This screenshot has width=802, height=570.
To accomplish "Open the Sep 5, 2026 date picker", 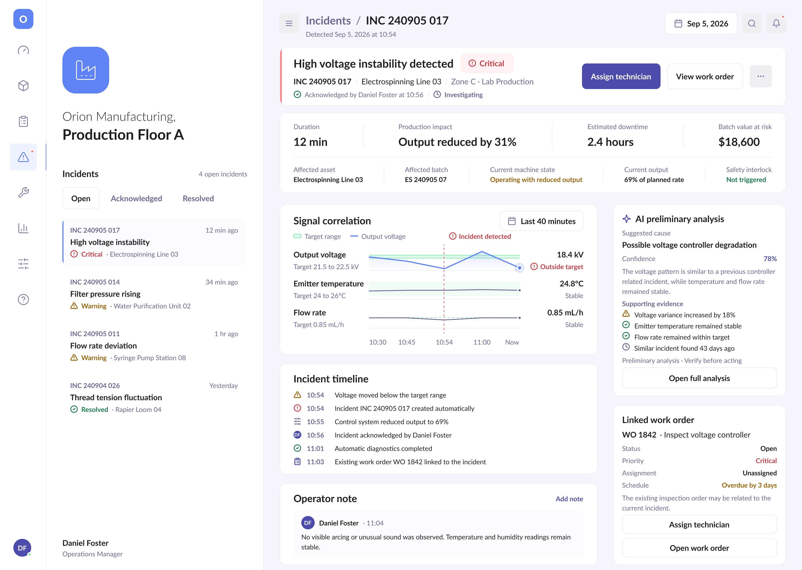I will [701, 23].
